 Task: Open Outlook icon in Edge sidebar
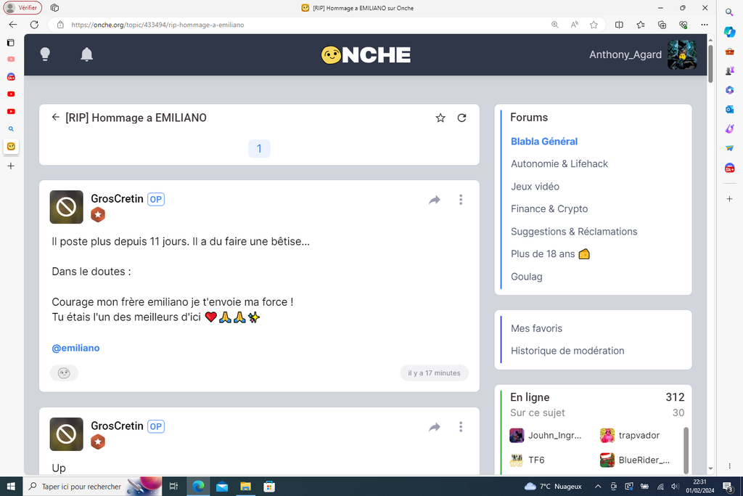[729, 109]
